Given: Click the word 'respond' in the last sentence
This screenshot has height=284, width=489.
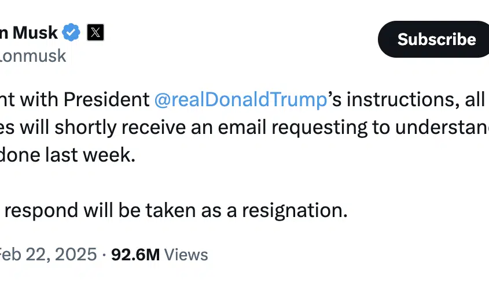Looking at the screenshot, I should [x=41, y=211].
